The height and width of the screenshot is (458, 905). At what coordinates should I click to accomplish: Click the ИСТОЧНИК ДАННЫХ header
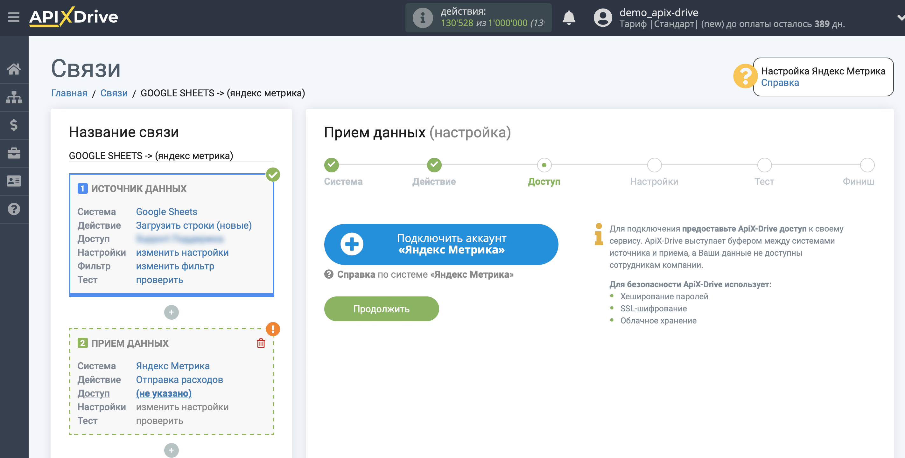coord(138,189)
